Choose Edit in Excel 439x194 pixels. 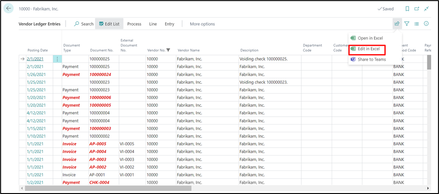367,49
